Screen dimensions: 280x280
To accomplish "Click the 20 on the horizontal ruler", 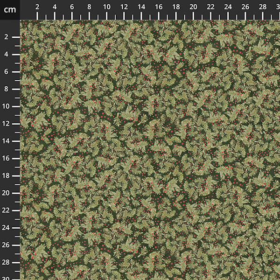I will pyautogui.click(x=193, y=7).
